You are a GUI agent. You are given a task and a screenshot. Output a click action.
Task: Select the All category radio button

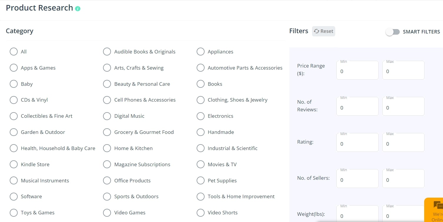(14, 52)
